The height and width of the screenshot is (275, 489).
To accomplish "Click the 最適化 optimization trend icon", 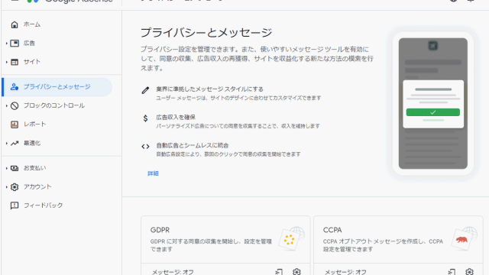I will click(x=15, y=144).
